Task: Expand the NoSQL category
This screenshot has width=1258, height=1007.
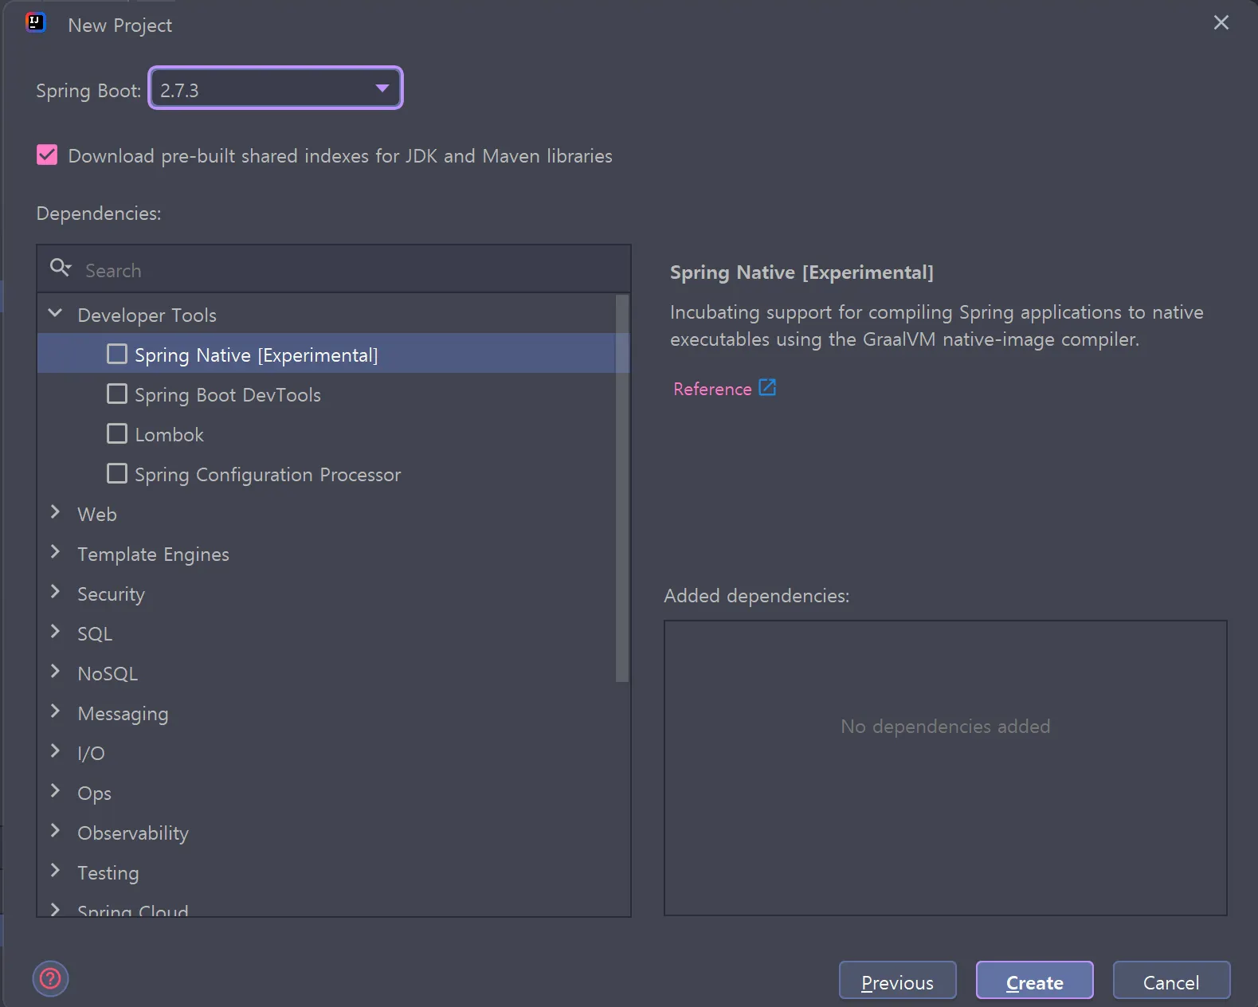Action: point(55,672)
